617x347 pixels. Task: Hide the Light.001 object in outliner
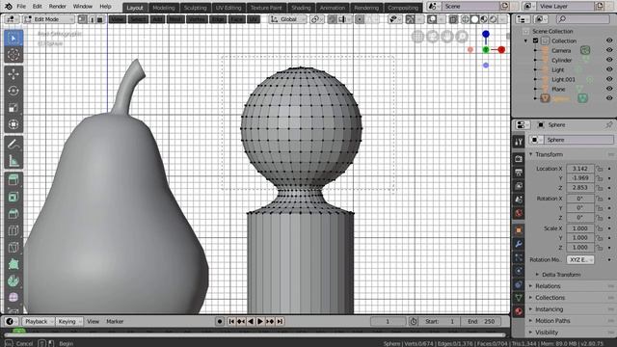coord(609,79)
